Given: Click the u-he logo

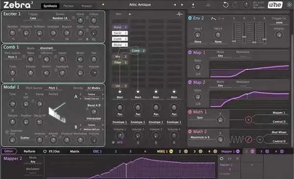Looking at the screenshot, I should tap(275, 5).
